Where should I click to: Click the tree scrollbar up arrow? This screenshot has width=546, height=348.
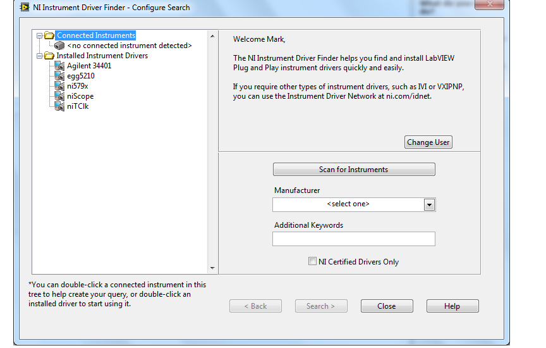pos(212,36)
